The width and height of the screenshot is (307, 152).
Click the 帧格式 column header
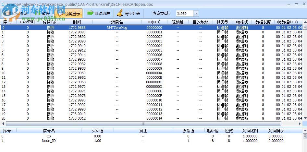[x=242, y=22]
